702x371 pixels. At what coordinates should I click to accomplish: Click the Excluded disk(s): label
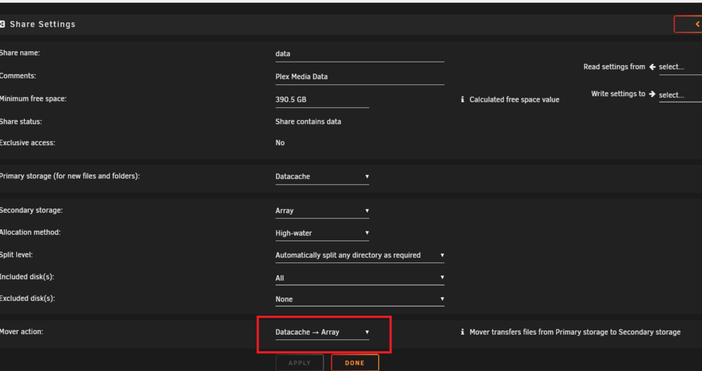tap(27, 298)
